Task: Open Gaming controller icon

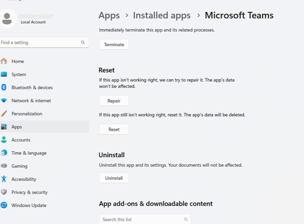Action: pos(4,166)
